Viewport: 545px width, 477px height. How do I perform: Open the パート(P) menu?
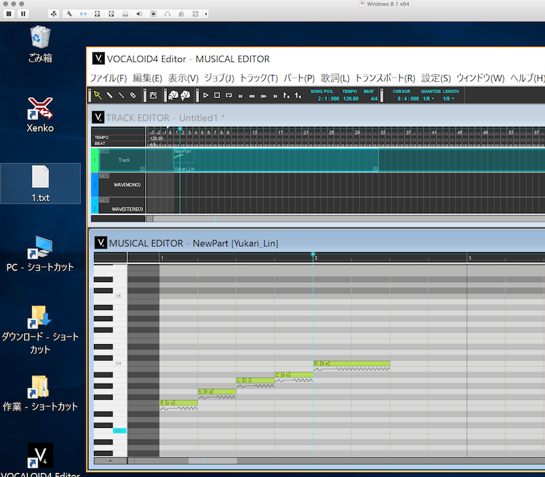click(299, 78)
